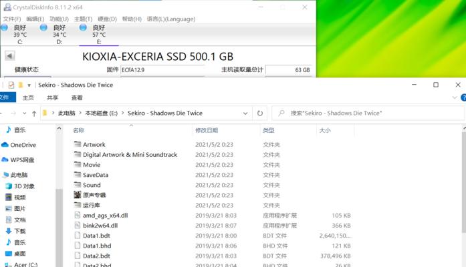Sort by 类型 column
The width and height of the screenshot is (466, 267).
269,130
